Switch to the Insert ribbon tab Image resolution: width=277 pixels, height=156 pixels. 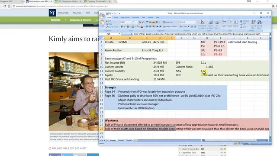[x=116, y=17]
